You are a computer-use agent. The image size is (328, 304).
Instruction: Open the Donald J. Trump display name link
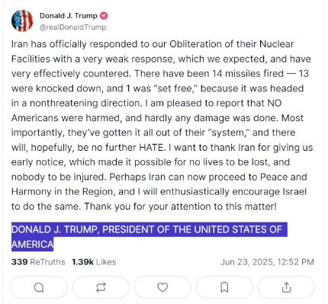coord(69,16)
